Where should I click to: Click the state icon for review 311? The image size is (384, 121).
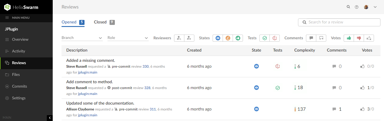click(x=256, y=109)
